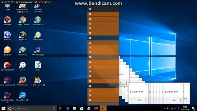Image resolution: width=197 pixels, height=111 pixels.
Task: Open the Windows Start menu
Action: click(3, 108)
